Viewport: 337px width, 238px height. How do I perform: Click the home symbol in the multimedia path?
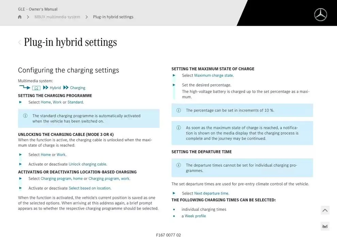36,88
